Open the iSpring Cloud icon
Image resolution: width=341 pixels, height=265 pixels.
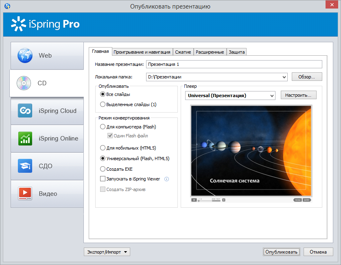(x=25, y=111)
